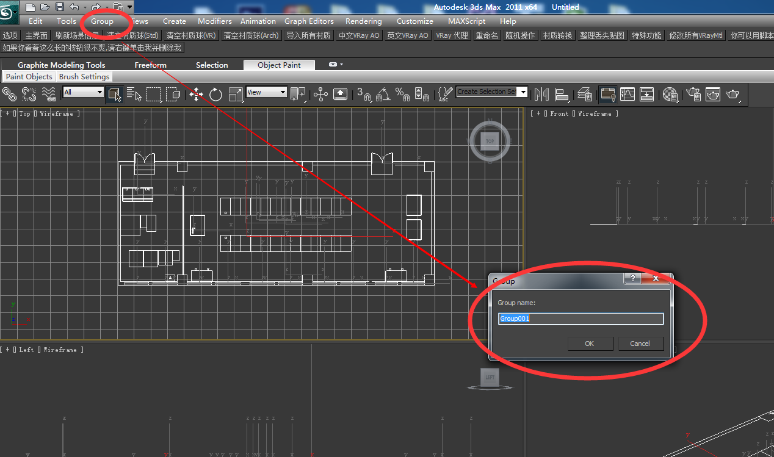Click the Select by Name list icon

pos(134,94)
